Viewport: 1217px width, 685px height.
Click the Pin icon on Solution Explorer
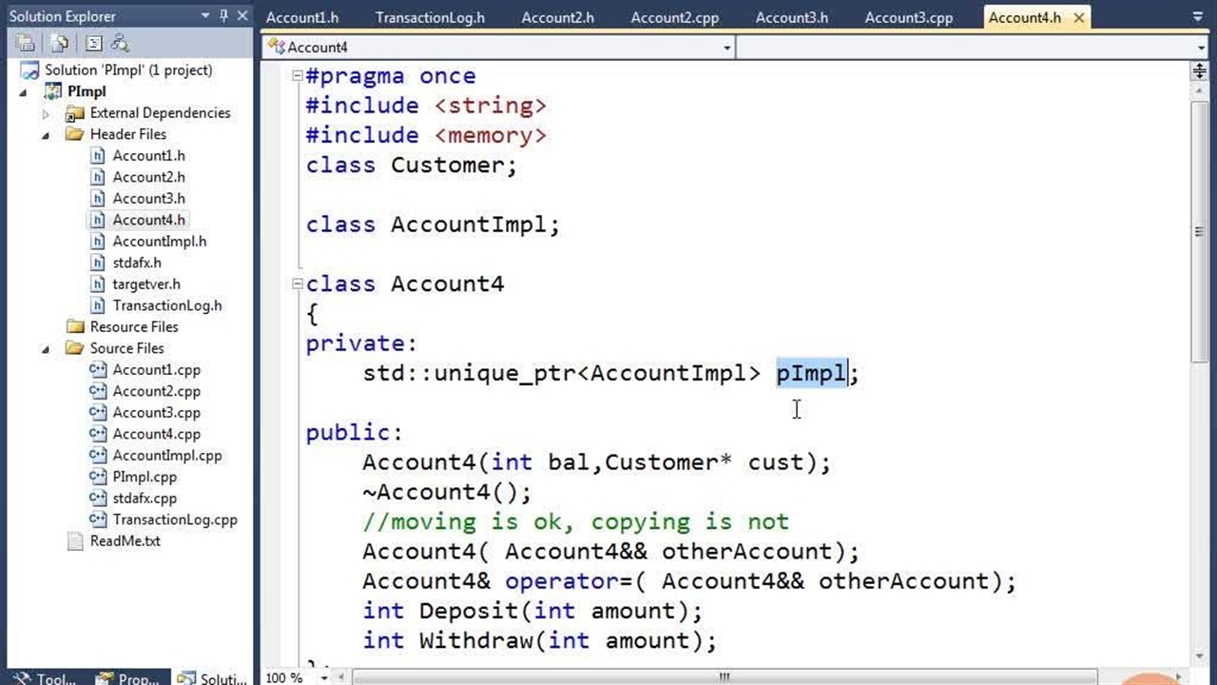[x=224, y=15]
